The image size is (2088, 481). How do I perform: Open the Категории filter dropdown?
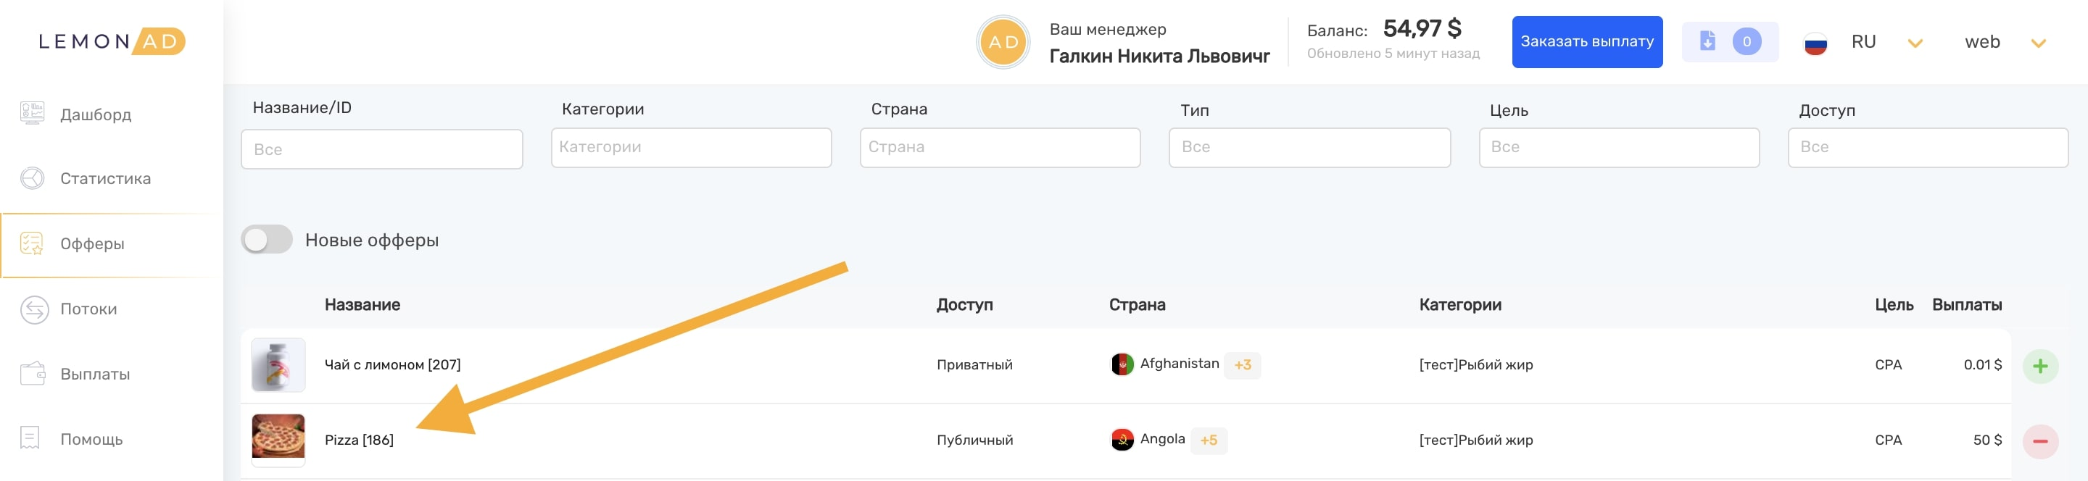pos(691,147)
